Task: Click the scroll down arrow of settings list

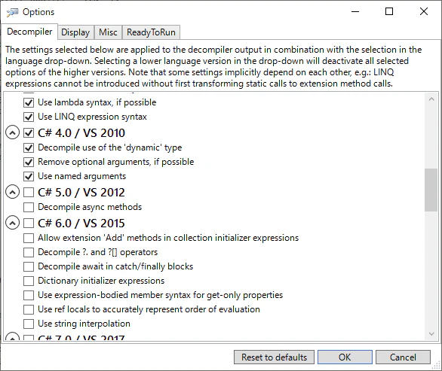Action: [x=431, y=334]
